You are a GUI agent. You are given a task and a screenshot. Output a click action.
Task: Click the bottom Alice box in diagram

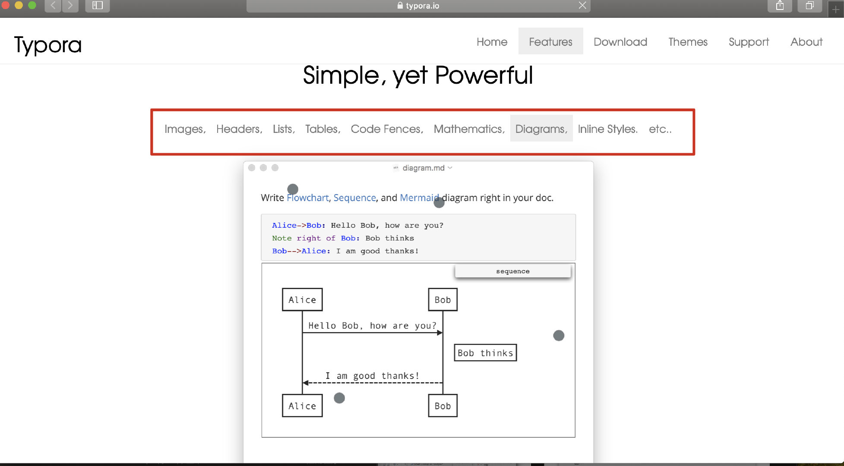(x=302, y=406)
